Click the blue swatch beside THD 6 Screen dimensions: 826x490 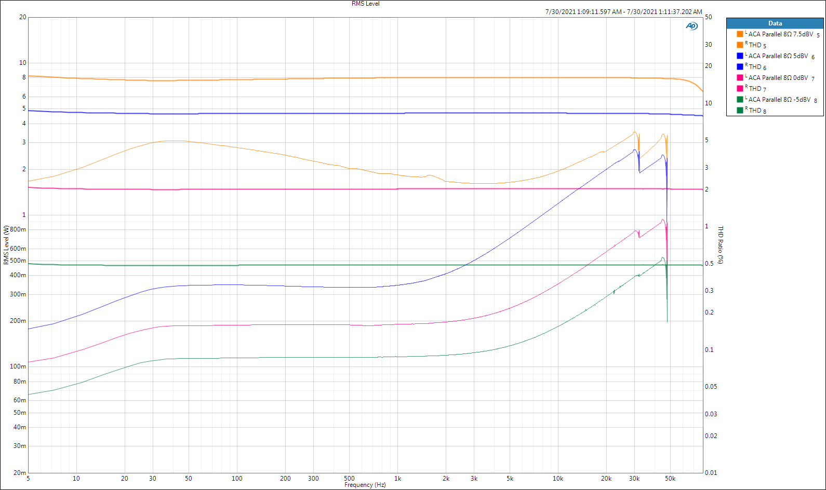pos(740,67)
